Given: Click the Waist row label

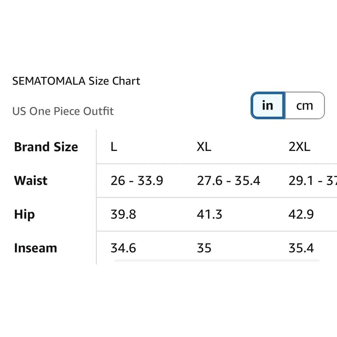Looking at the screenshot, I should coord(31,181).
